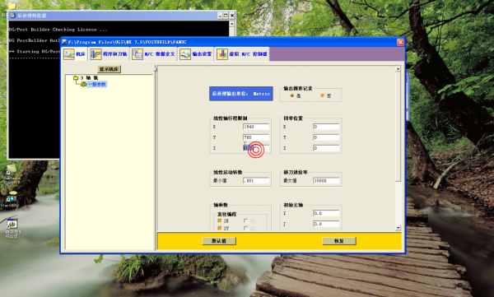Click the parameter pane scrollbar up arrow
Viewport: 494px width, 297px height.
398,68
